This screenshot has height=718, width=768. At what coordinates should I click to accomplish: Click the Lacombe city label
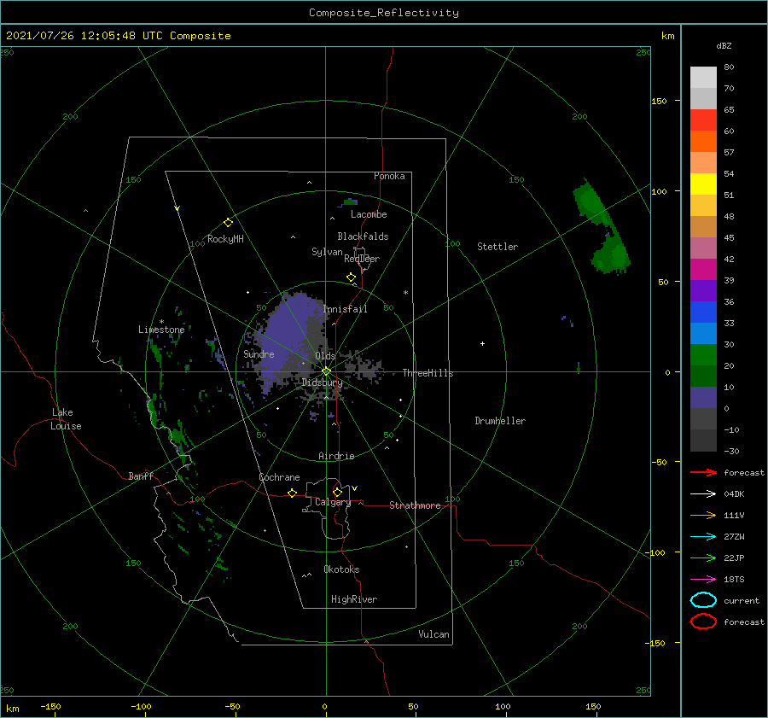point(369,214)
